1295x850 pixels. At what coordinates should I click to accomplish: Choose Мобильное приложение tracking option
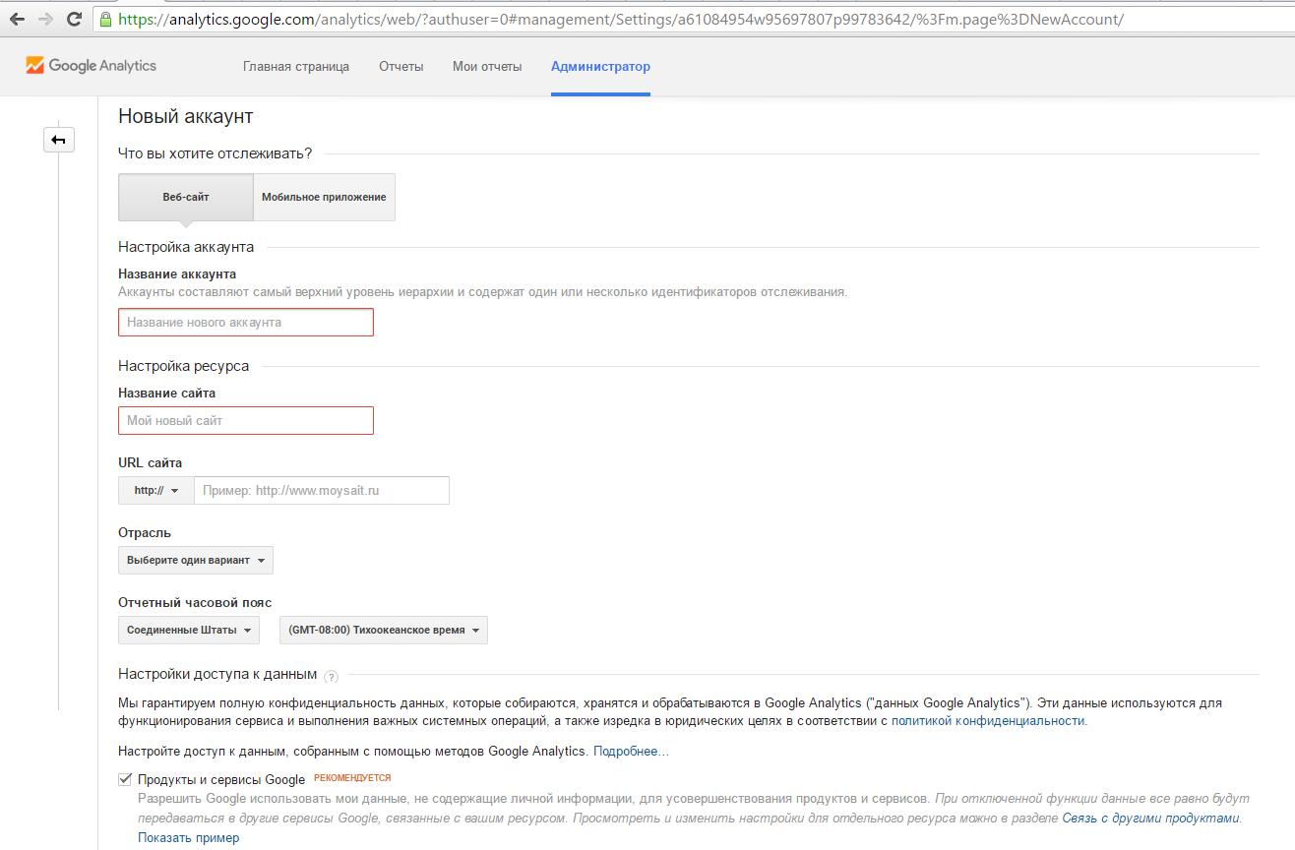(x=324, y=197)
